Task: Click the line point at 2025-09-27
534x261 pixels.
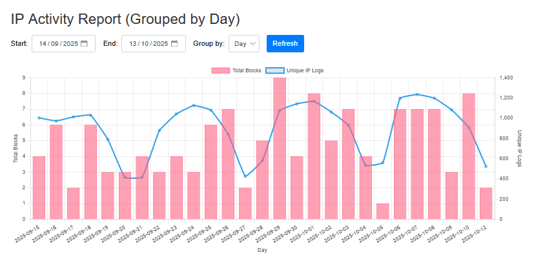Action: point(245,176)
